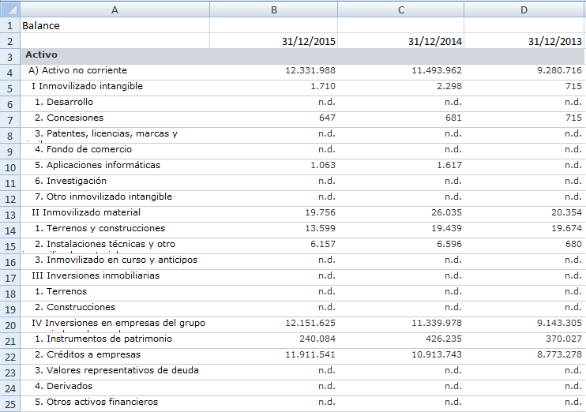Select '2. Créditos a empresas' cell

(115, 356)
